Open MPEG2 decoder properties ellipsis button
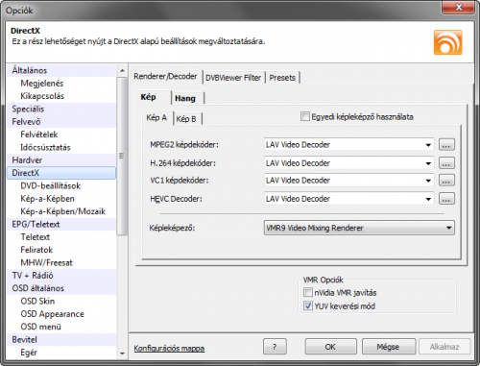 (446, 145)
